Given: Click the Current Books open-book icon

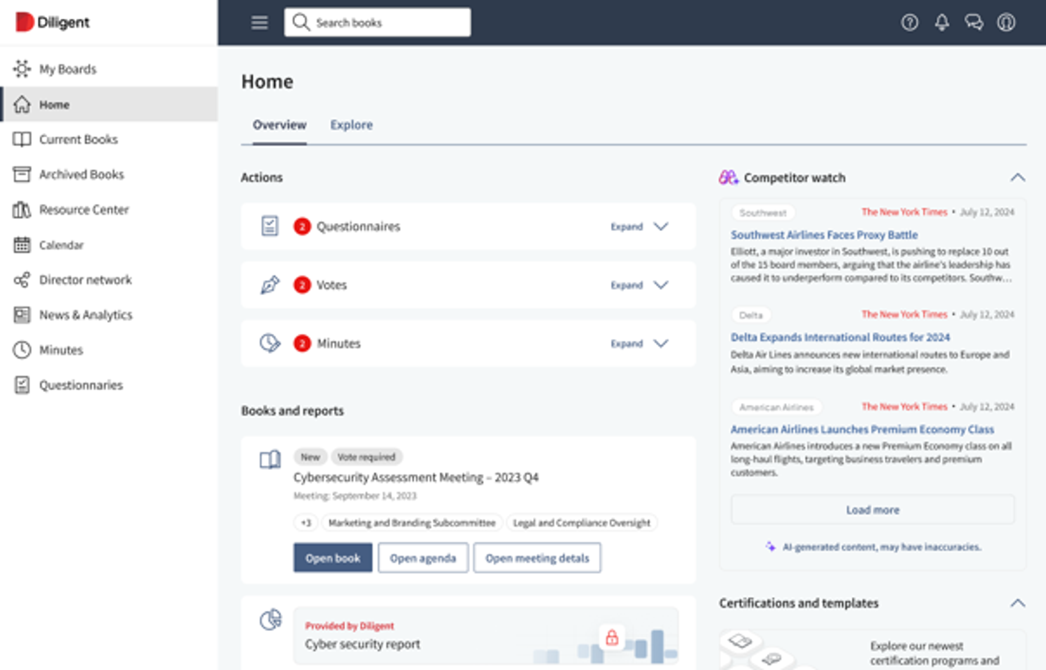Looking at the screenshot, I should click(22, 139).
